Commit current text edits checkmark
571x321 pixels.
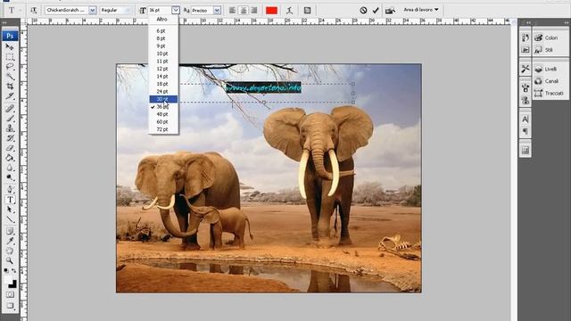click(x=376, y=11)
